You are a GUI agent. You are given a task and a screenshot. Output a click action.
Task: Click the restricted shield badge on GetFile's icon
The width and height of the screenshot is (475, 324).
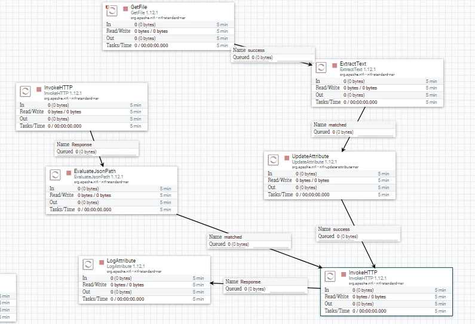(107, 7)
